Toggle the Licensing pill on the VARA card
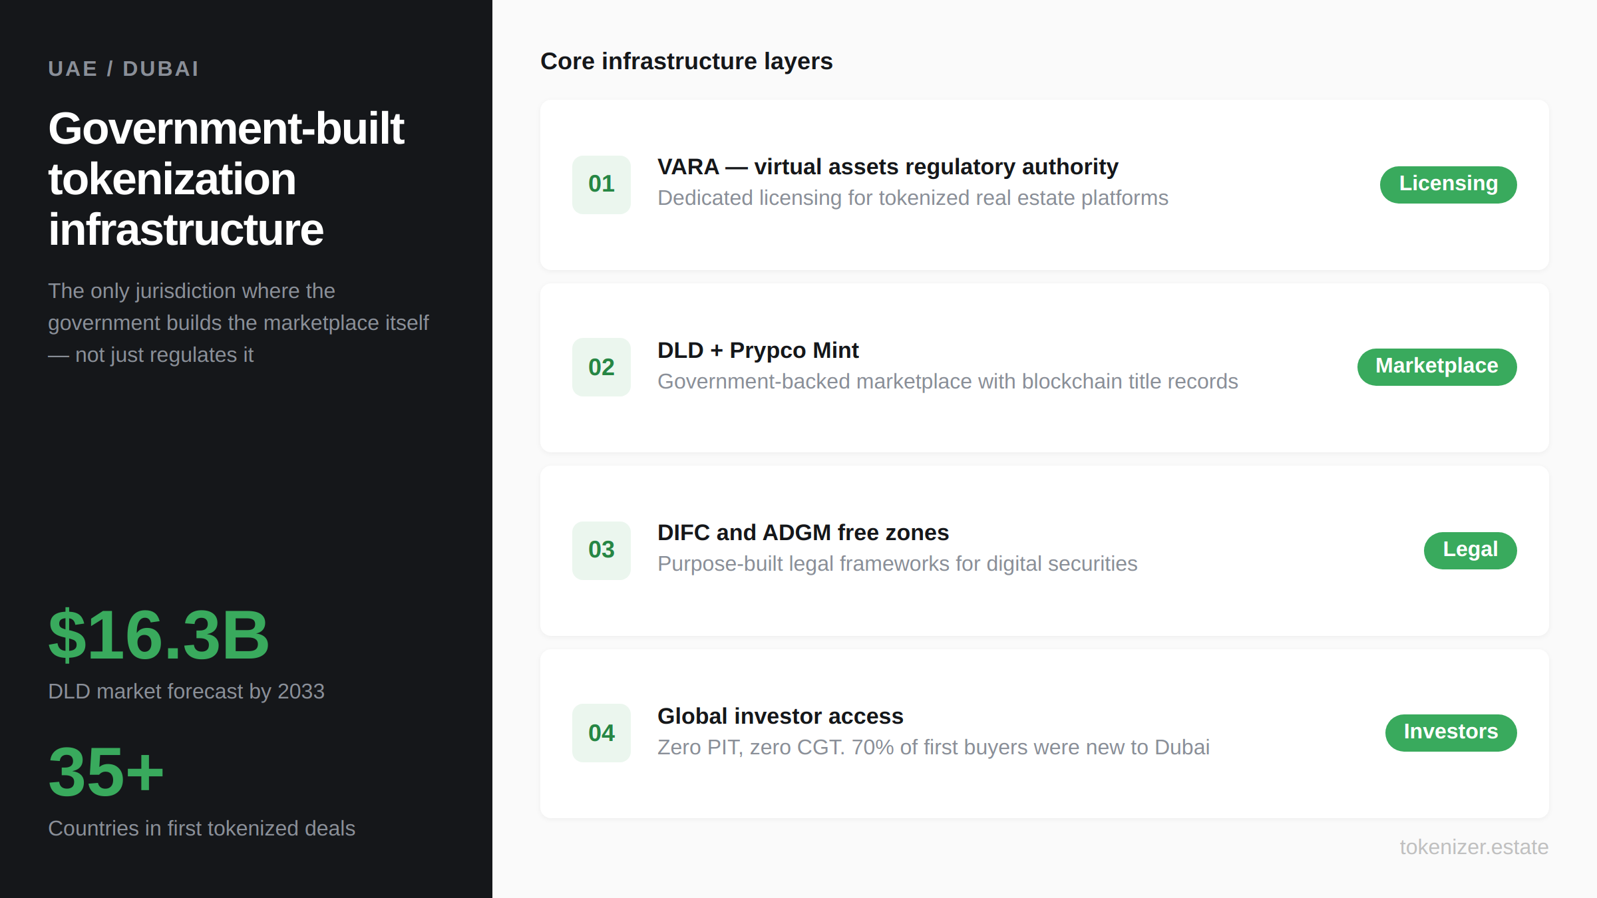1597x898 pixels. click(1448, 184)
